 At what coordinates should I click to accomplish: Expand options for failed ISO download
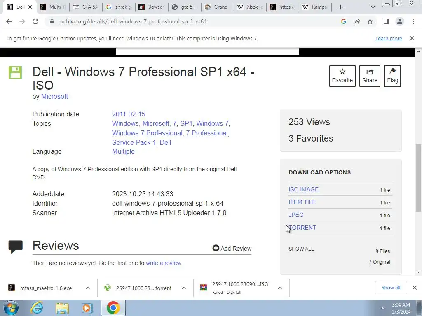pyautogui.click(x=280, y=288)
